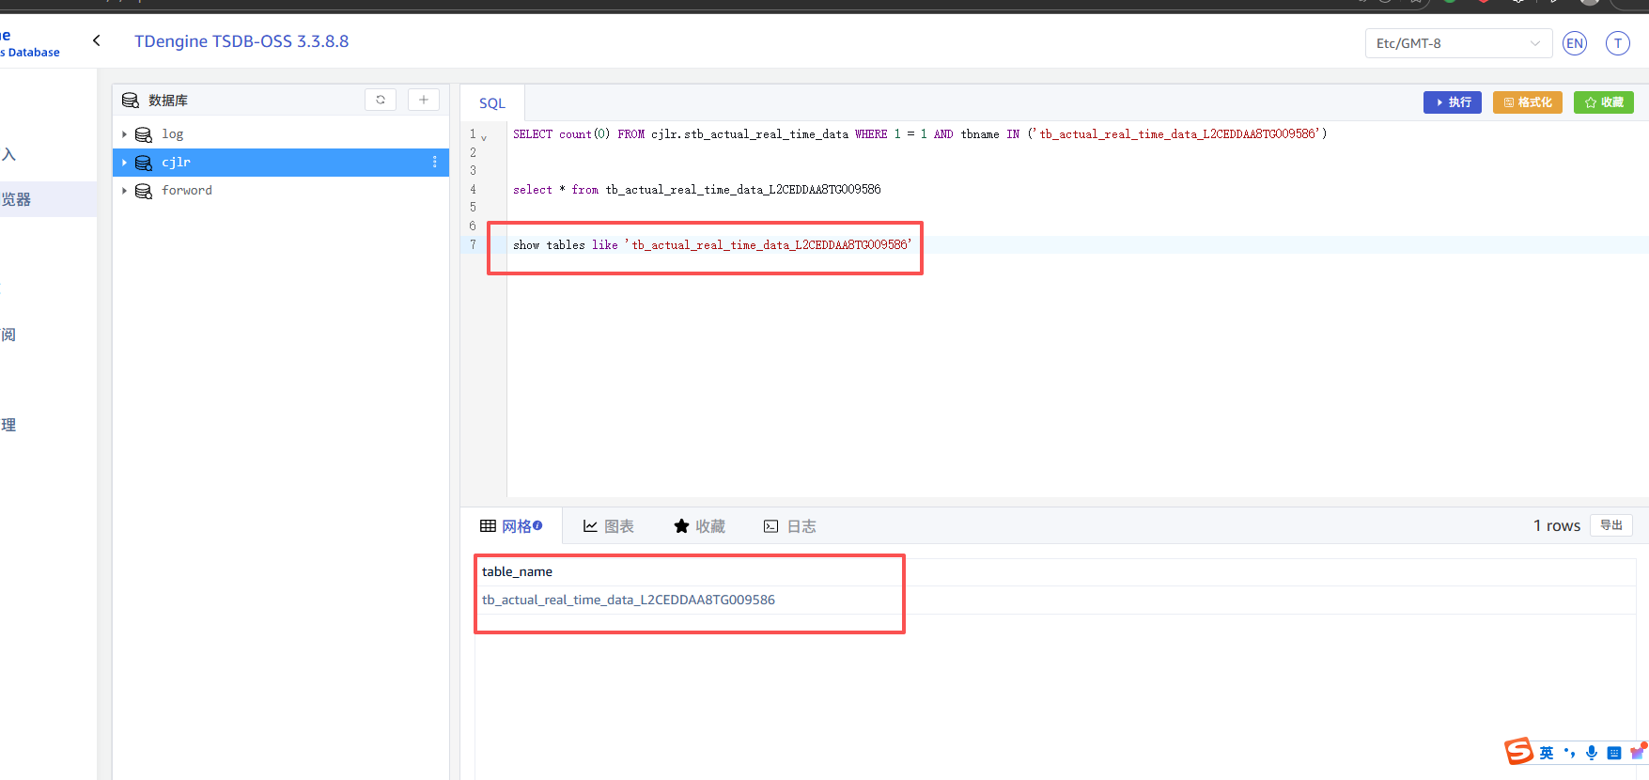Collapse code fold arrow on line 1
Viewport: 1649px width, 780px height.
point(484,137)
